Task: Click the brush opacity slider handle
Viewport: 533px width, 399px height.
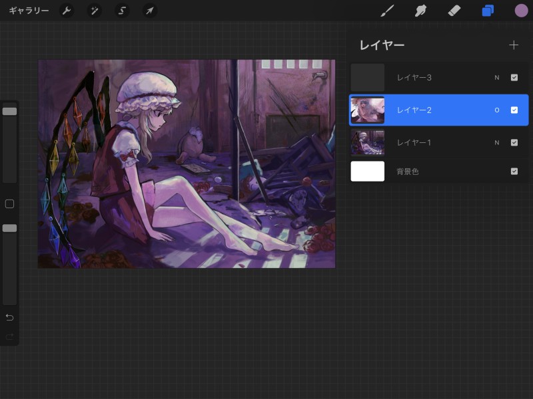Action: (9, 228)
